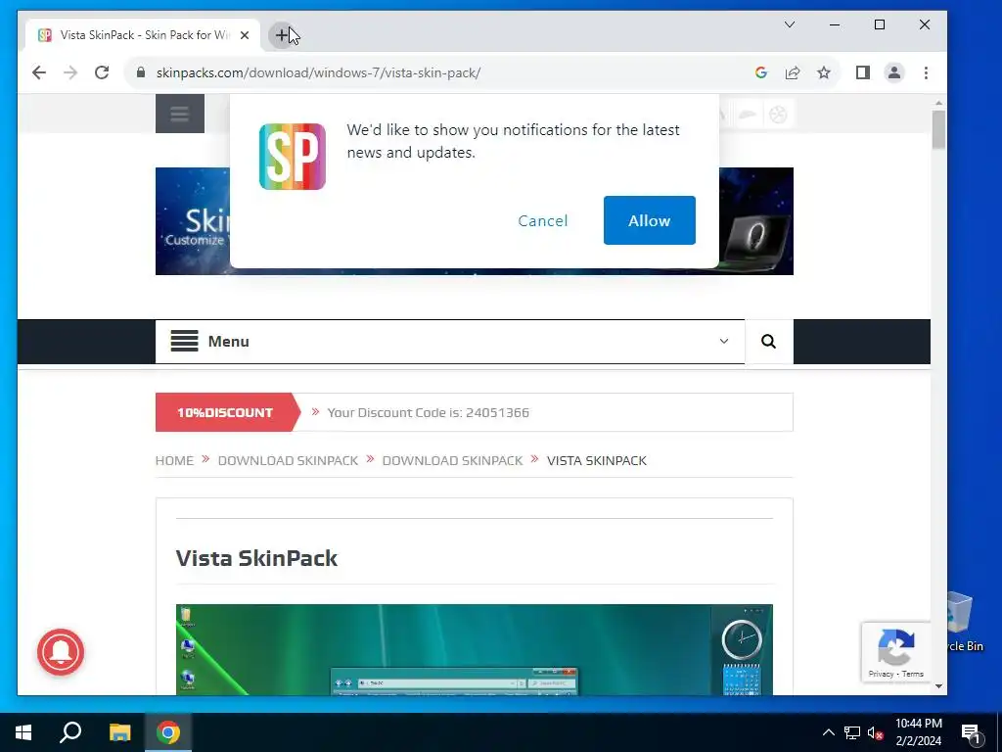
Task: Cancel the notification prompt
Action: click(542, 220)
